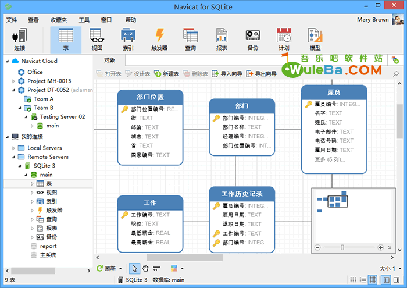Open the 收藏夹 menu
The width and height of the screenshot is (407, 288).
[59, 20]
